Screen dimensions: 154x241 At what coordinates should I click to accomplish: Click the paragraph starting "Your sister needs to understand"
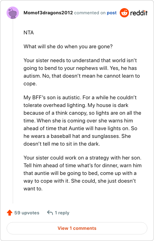pyautogui.click(x=82, y=72)
